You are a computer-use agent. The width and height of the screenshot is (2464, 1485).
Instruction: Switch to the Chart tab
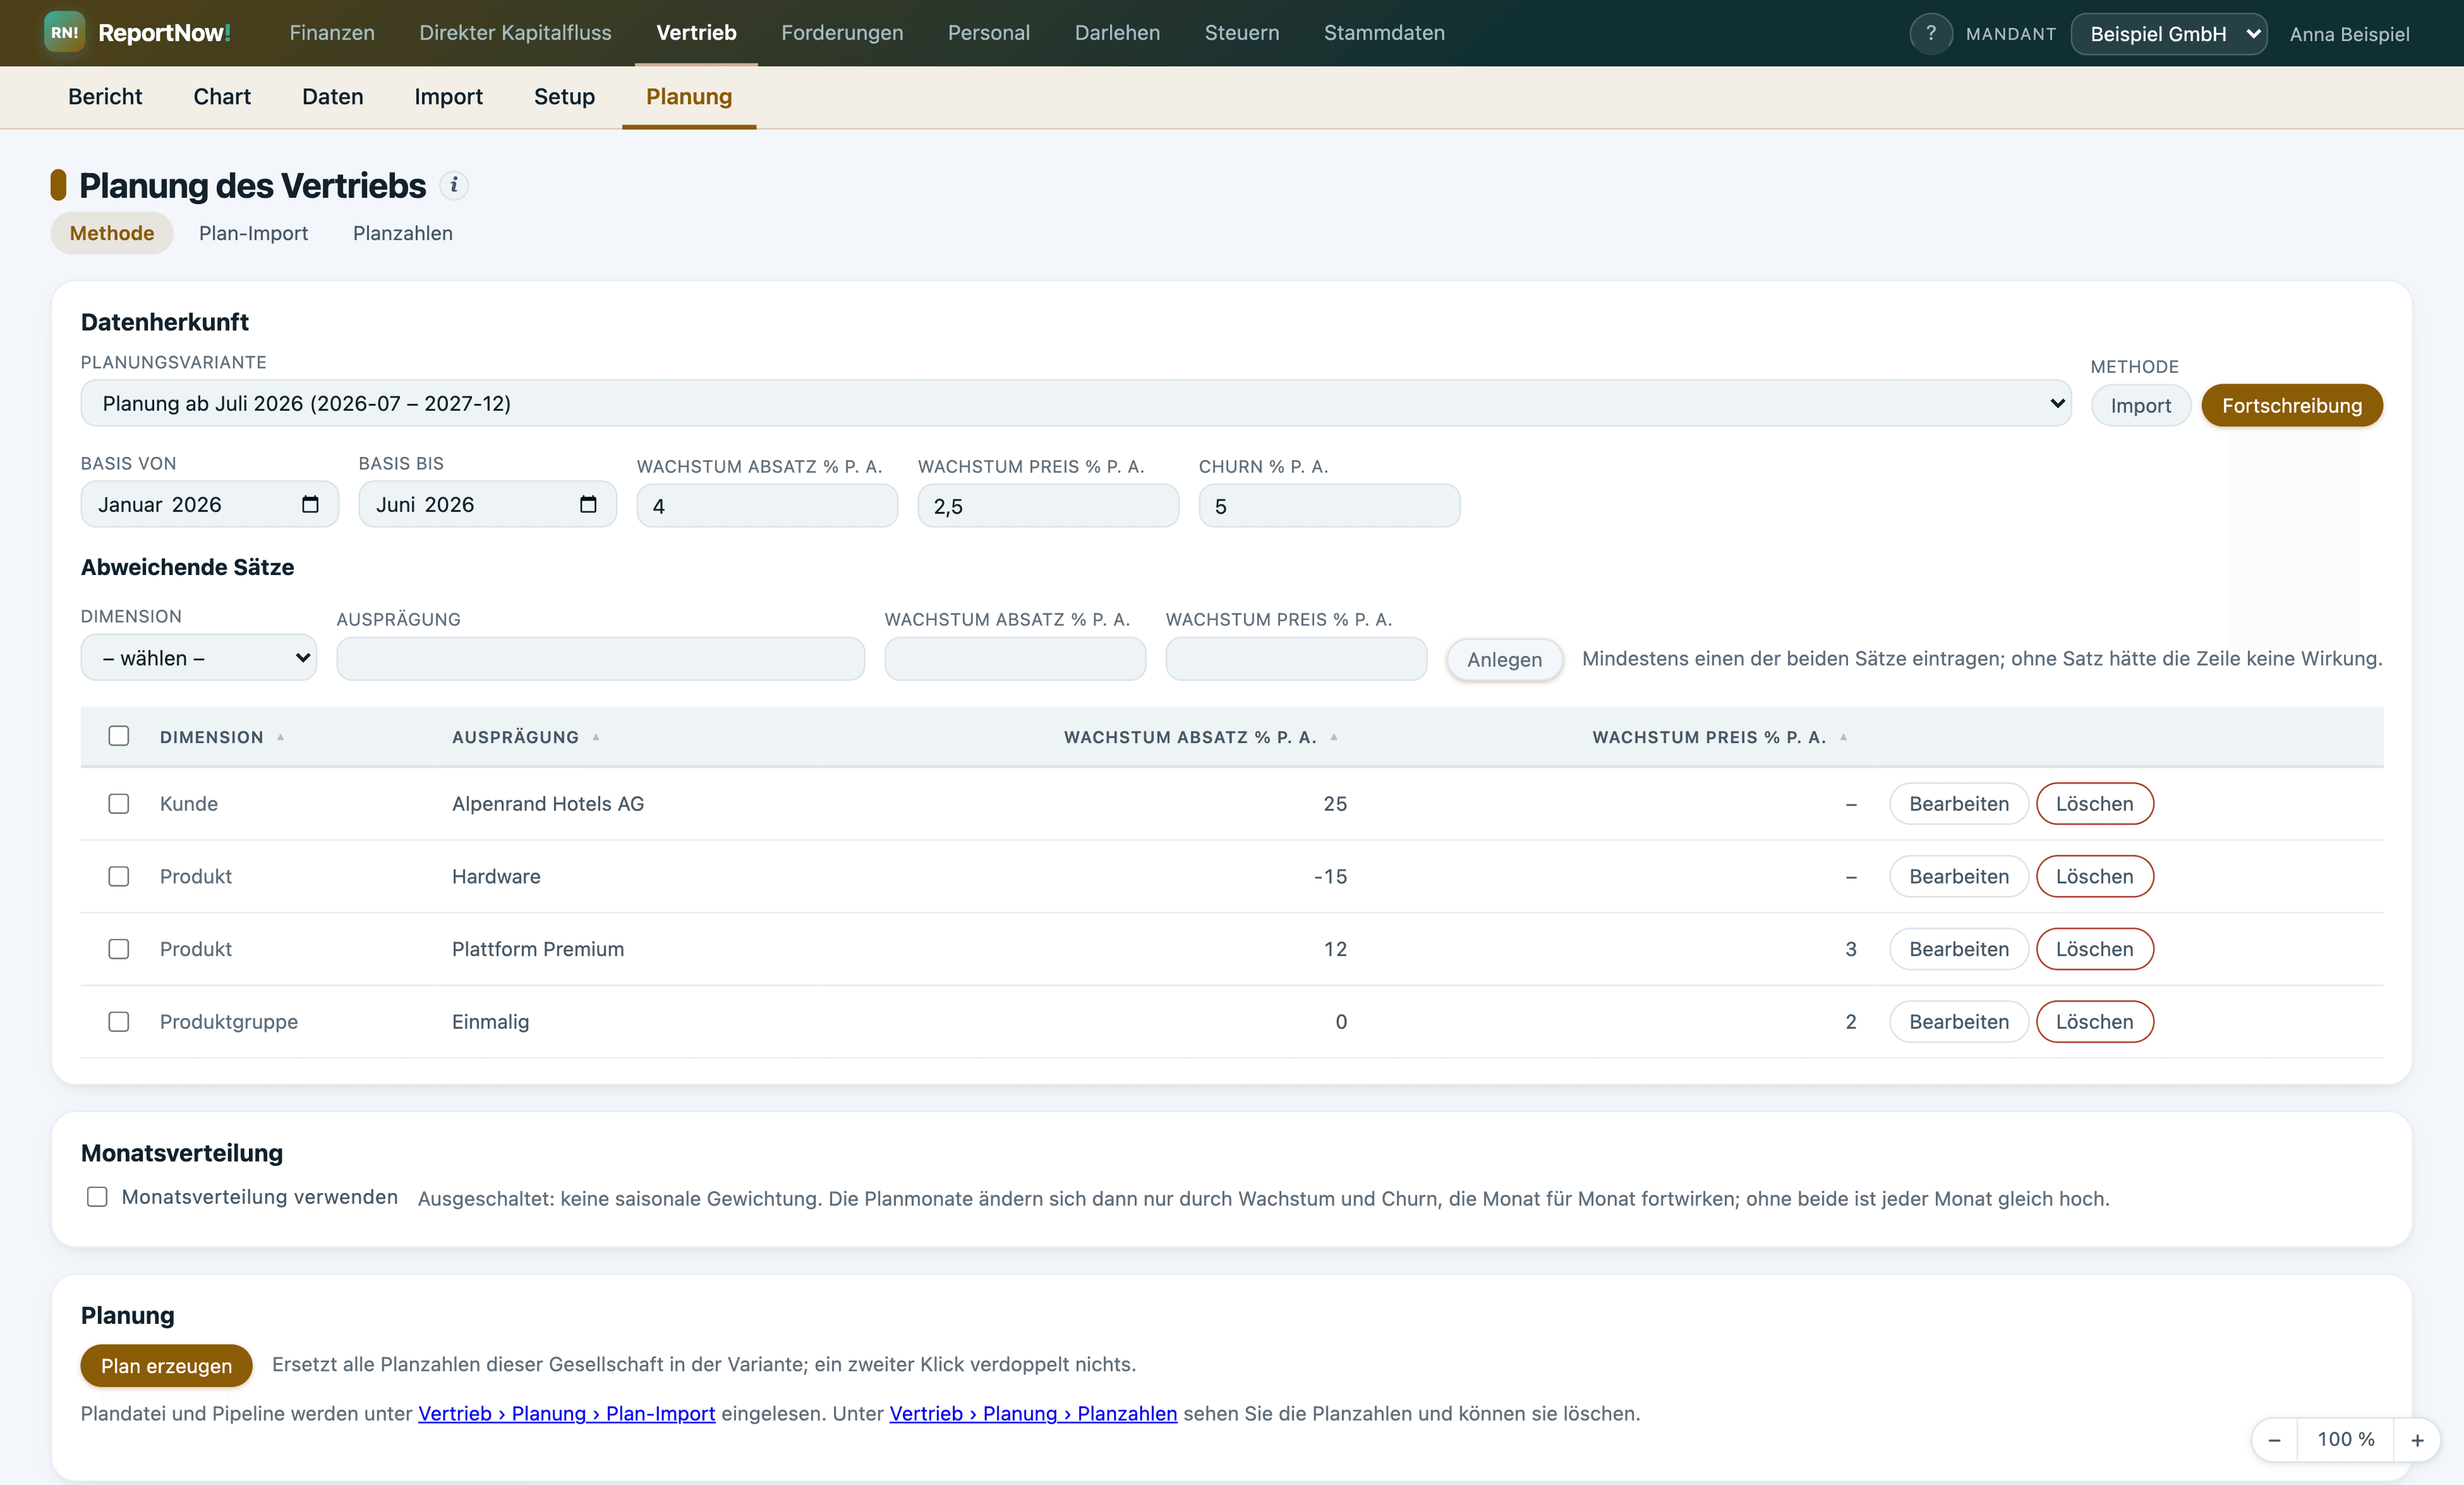[x=222, y=97]
